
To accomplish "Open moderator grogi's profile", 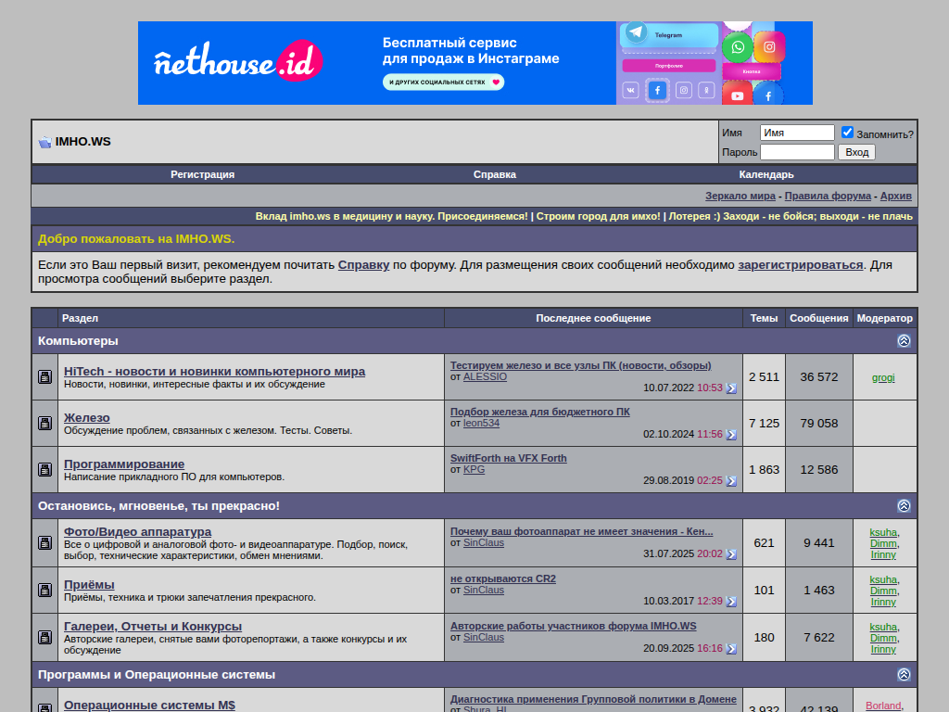I will (x=883, y=377).
